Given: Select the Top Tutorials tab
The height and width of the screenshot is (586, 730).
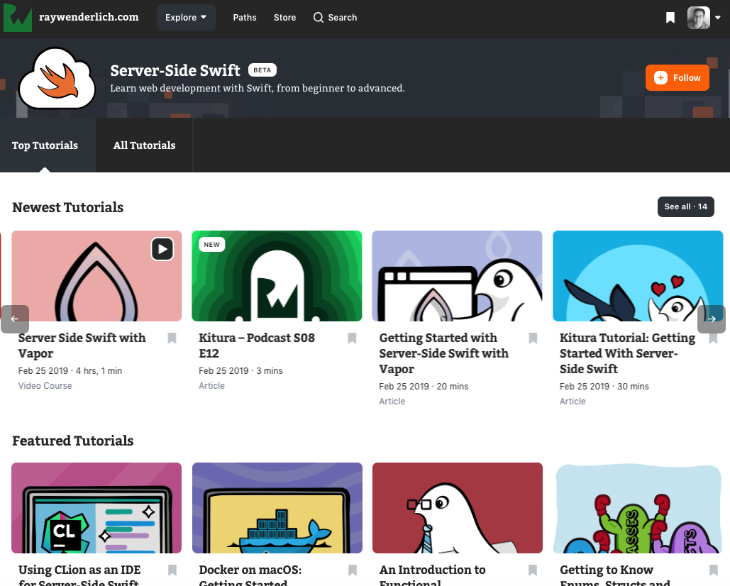Looking at the screenshot, I should [45, 145].
